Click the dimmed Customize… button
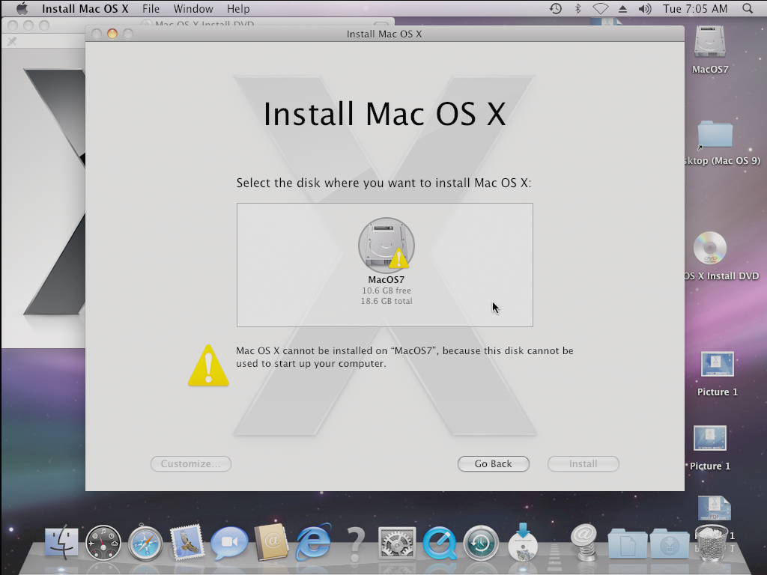The width and height of the screenshot is (767, 575). click(x=191, y=463)
